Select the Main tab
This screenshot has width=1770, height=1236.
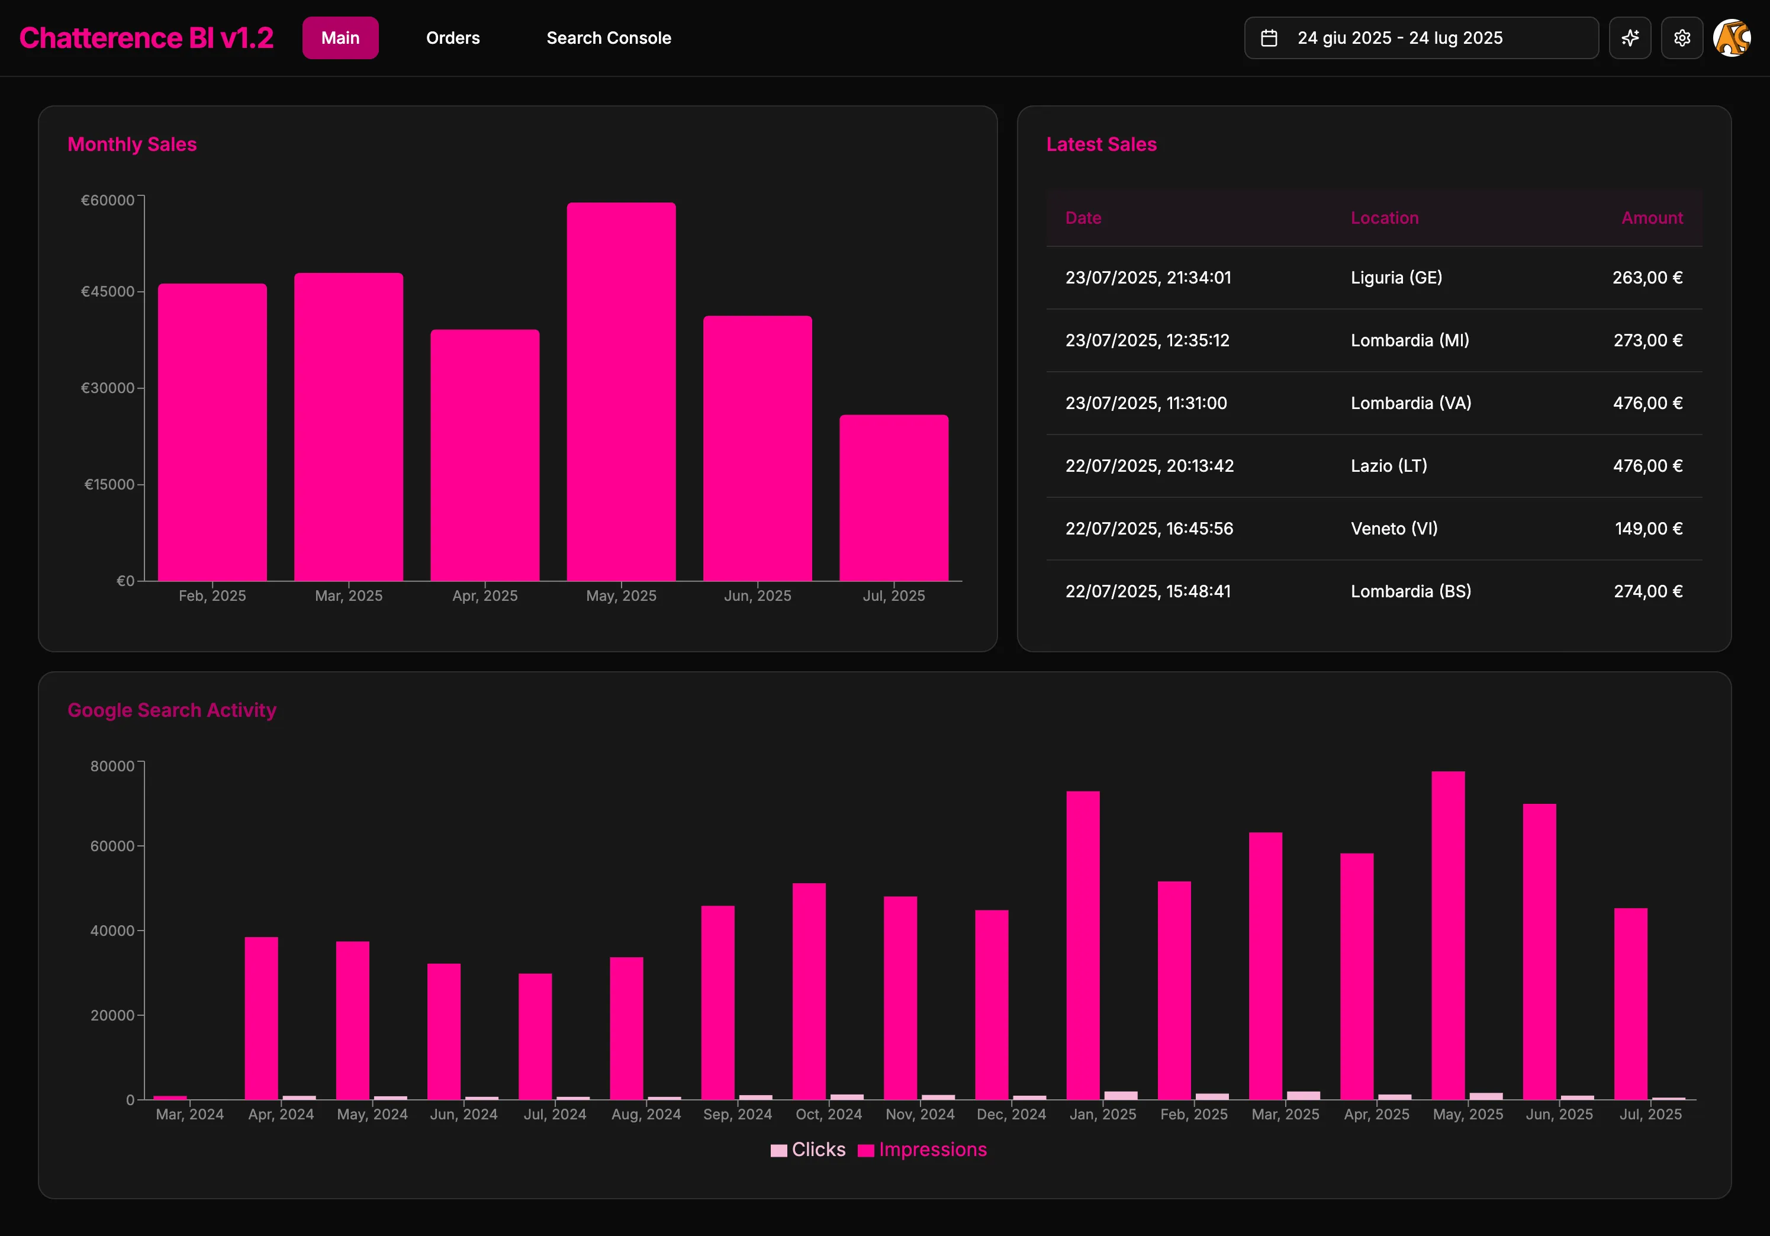click(340, 37)
